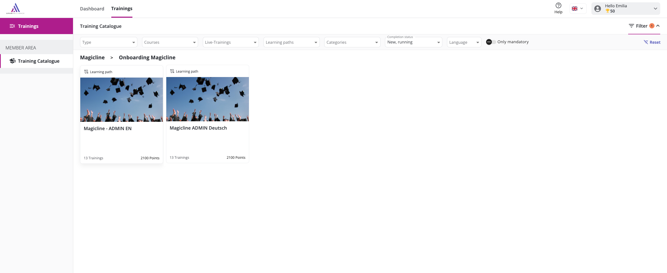667x273 pixels.
Task: Click learning path icon on Magicline ADMIN Deutsch card
Action: (x=172, y=71)
